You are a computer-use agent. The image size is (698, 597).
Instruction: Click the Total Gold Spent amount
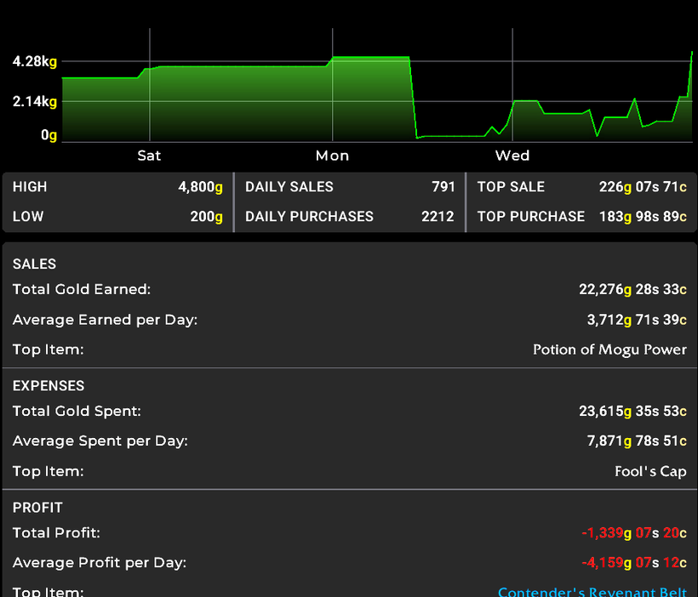(x=632, y=412)
